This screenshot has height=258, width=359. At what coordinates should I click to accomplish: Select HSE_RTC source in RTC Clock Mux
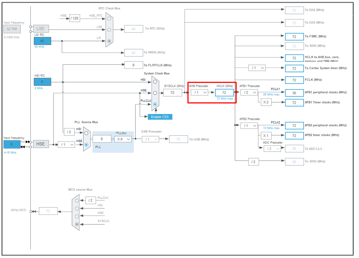click(109, 18)
